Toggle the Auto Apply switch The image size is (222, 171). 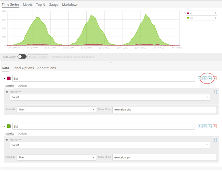pyautogui.click(x=22, y=57)
